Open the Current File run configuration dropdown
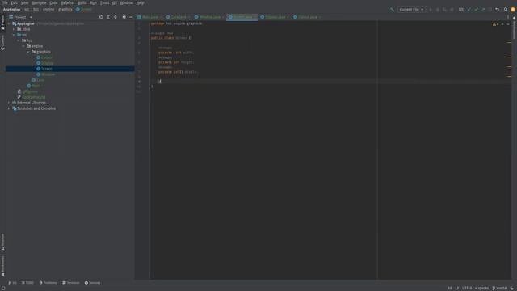 tap(411, 10)
